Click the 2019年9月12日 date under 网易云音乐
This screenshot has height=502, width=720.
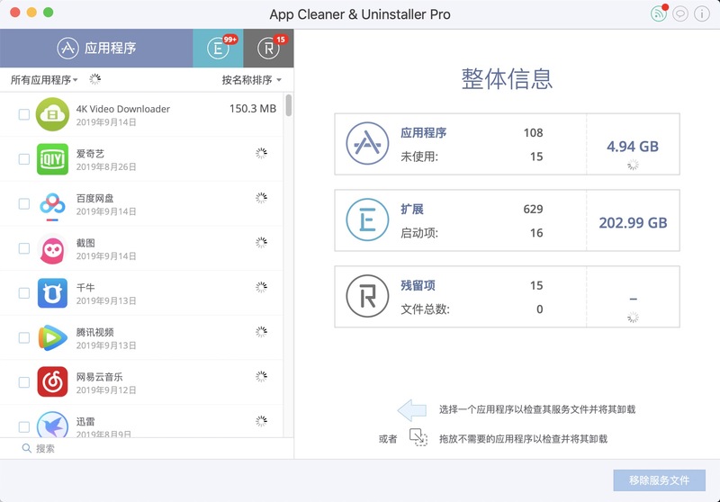coord(106,390)
